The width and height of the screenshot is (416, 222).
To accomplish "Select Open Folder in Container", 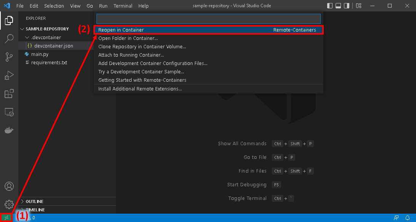I will click(209, 38).
